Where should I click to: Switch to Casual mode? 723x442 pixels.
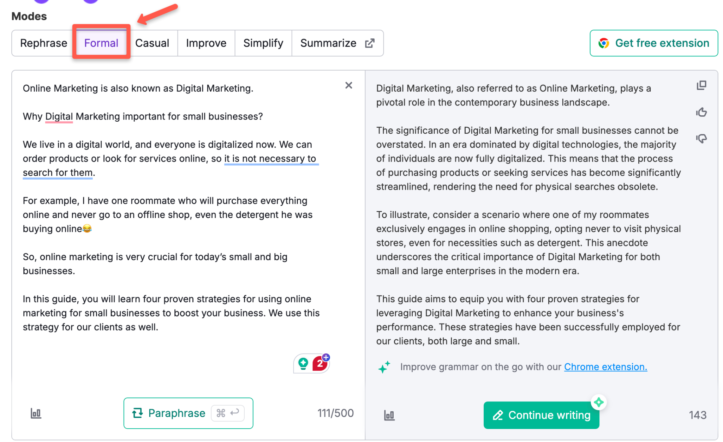[152, 43]
